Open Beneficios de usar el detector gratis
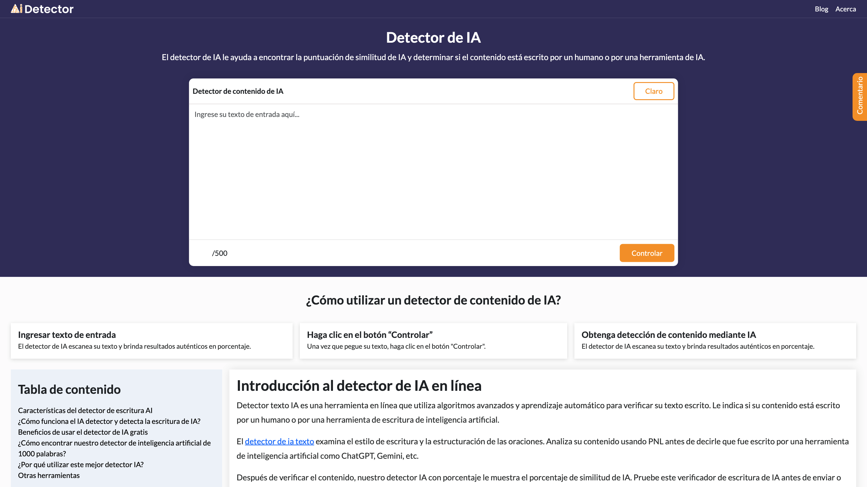 (x=82, y=432)
